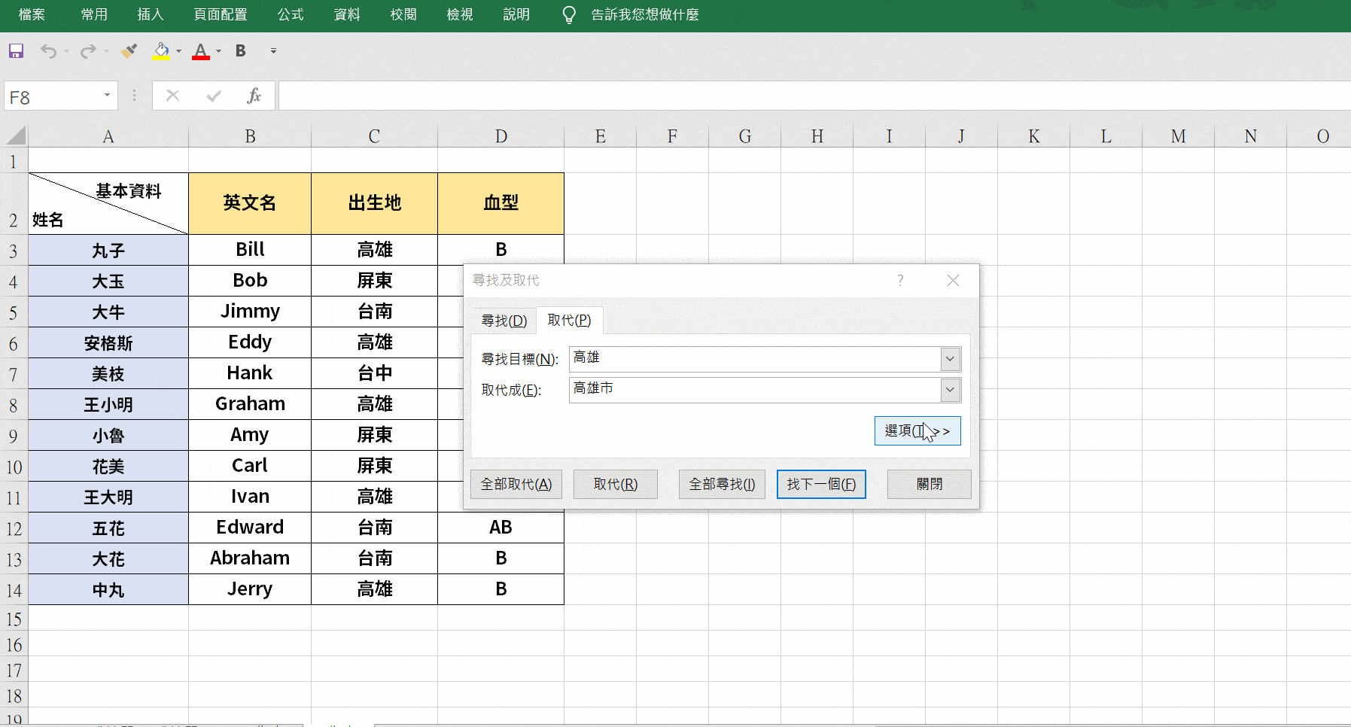Click the Save icon on the Quick Access Toolbar
Screen dimensions: 1351x727
point(15,50)
